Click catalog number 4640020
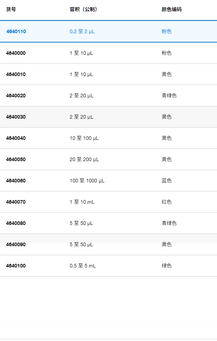 (x=16, y=96)
